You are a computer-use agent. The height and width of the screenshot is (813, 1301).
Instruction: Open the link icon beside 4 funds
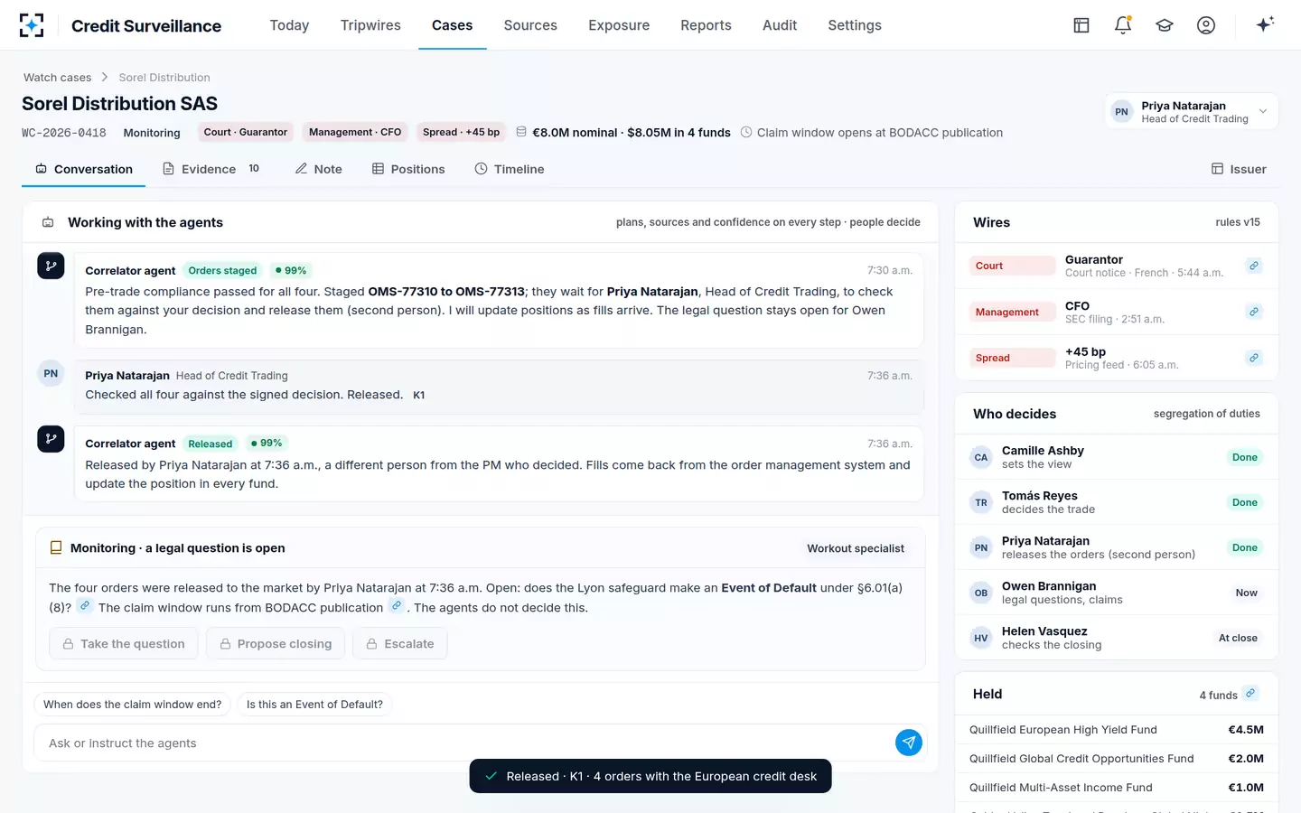click(1250, 694)
